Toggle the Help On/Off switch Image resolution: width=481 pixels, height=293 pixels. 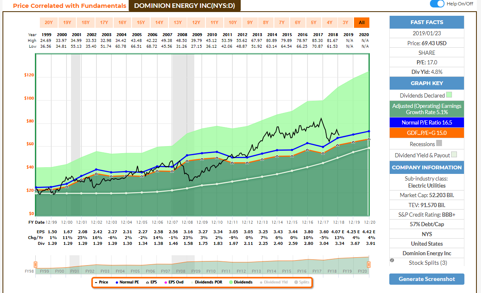[437, 4]
